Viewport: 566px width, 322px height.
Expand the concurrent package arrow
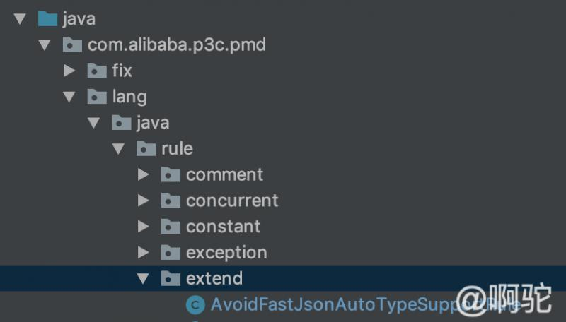(144, 201)
